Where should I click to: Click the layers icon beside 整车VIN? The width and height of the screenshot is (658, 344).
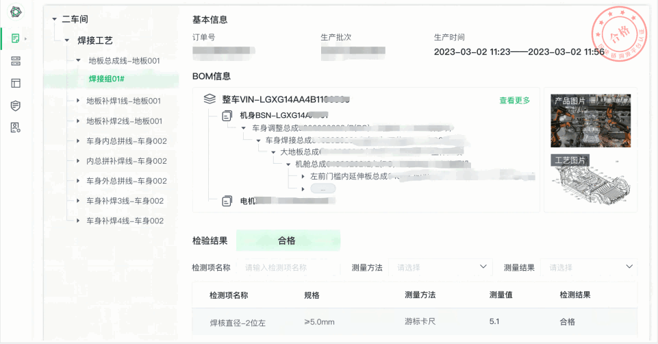tap(210, 99)
